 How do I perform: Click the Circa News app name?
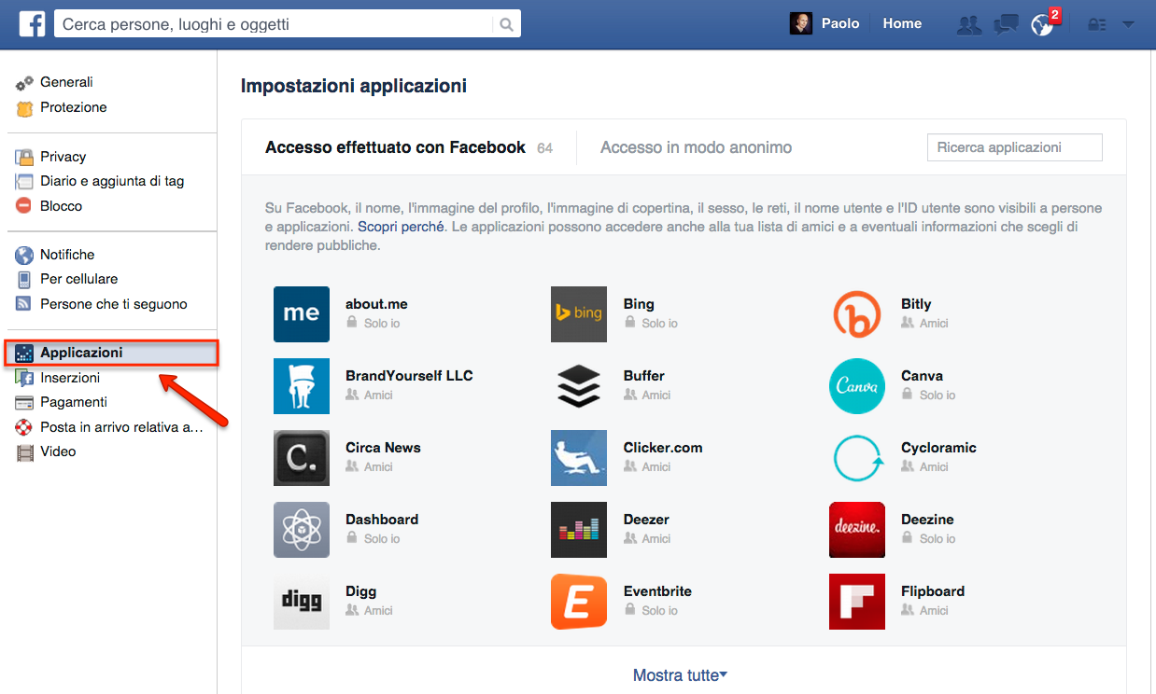click(383, 448)
